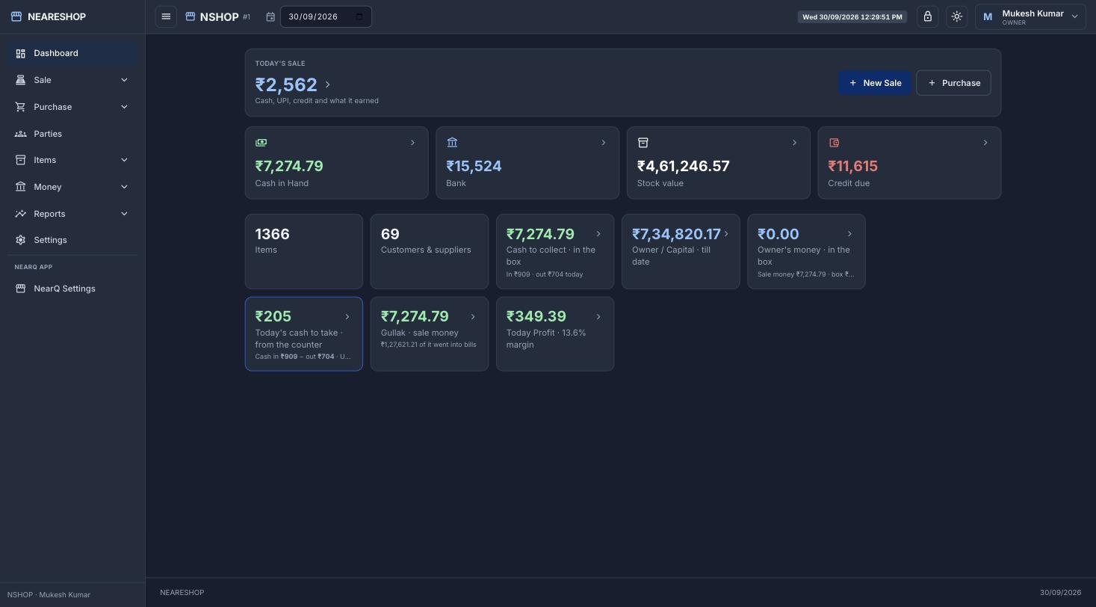
Task: Click the Sale register icon in sidebar
Action: click(21, 80)
